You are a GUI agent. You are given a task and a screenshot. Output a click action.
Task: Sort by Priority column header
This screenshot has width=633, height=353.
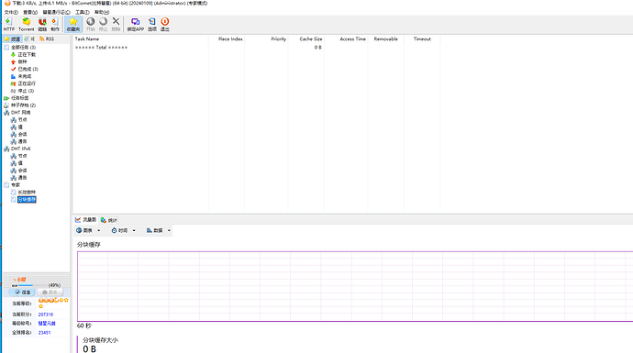point(266,39)
